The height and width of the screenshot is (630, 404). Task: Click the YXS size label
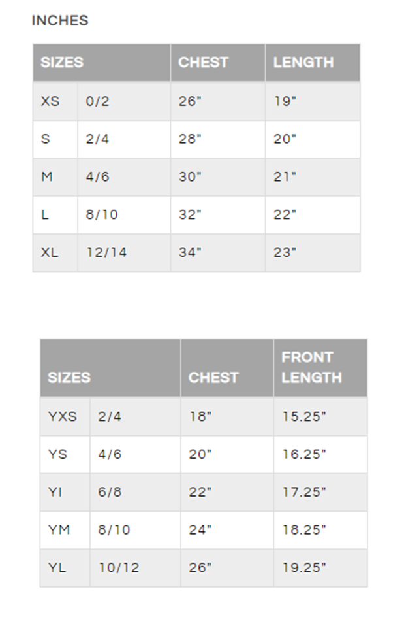[62, 416]
